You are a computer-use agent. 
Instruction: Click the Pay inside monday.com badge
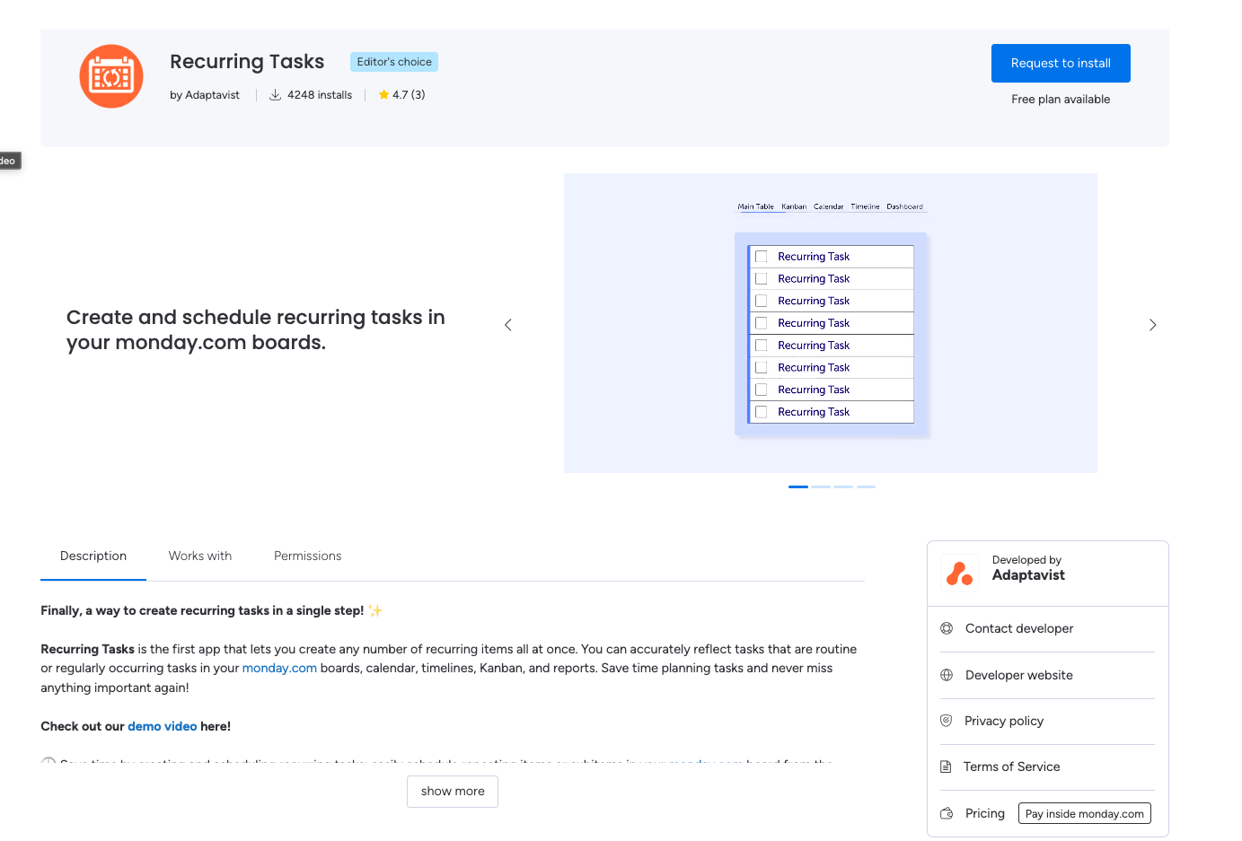click(1085, 813)
